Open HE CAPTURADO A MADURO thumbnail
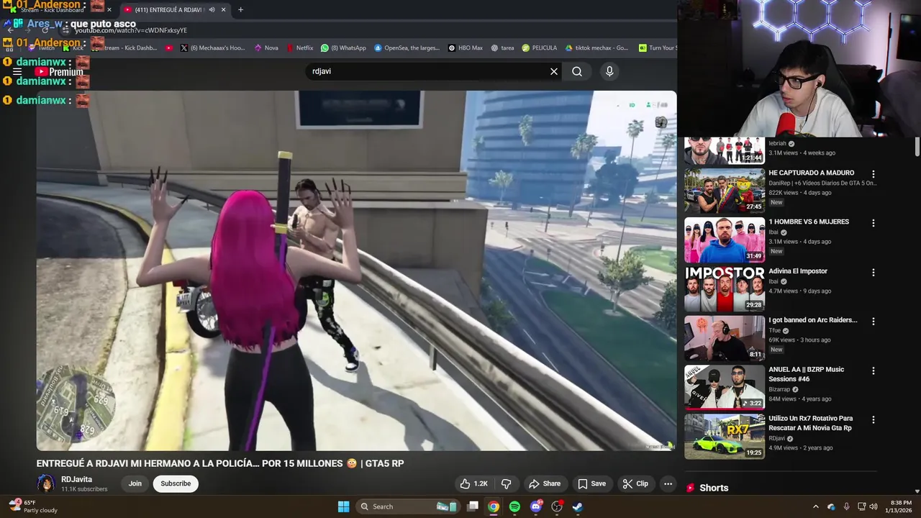 [725, 191]
